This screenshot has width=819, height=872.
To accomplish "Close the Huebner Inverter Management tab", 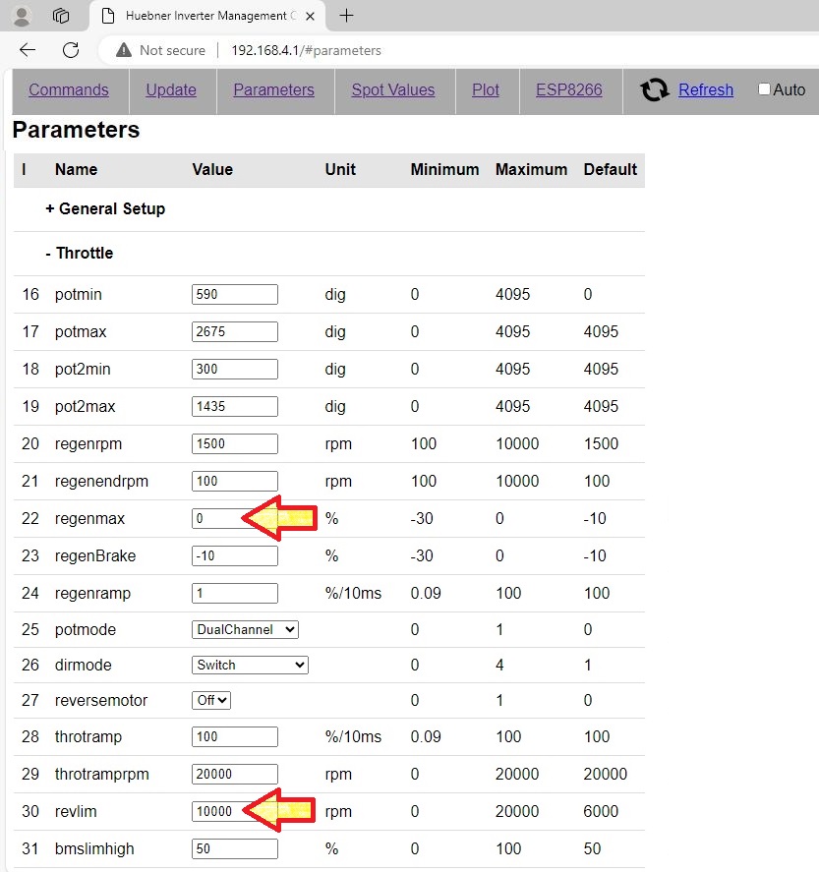I will coord(312,16).
